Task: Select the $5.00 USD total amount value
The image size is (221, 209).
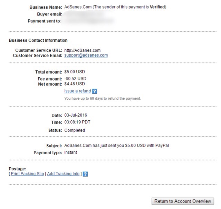Action: pos(75,72)
